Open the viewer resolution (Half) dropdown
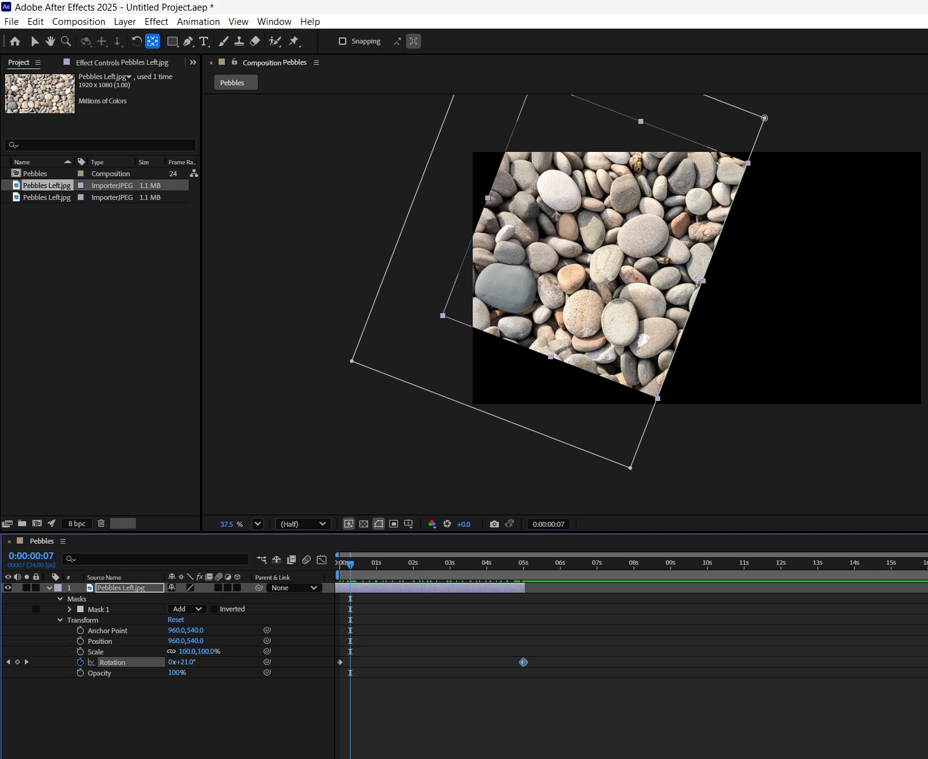Image resolution: width=928 pixels, height=759 pixels. (303, 524)
